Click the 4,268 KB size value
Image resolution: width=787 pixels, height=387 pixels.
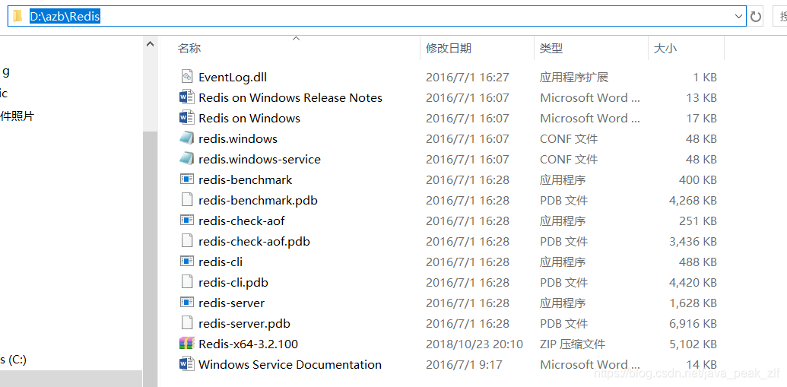click(x=693, y=200)
